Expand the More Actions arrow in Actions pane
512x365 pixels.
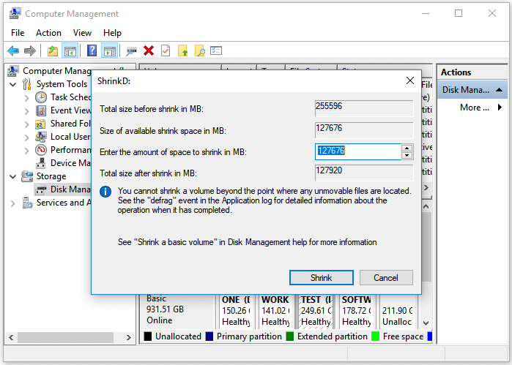click(500, 108)
